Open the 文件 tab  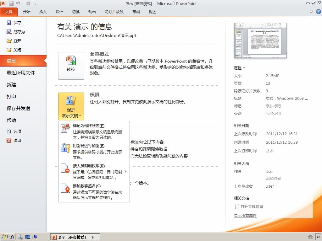(x=9, y=12)
